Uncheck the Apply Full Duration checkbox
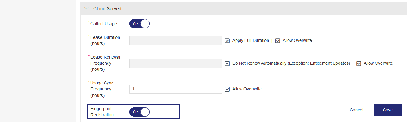Screen dimensions: 408x122 (227, 41)
